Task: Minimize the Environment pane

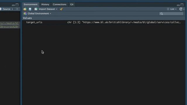Action: pyautogui.click(x=178, y=5)
